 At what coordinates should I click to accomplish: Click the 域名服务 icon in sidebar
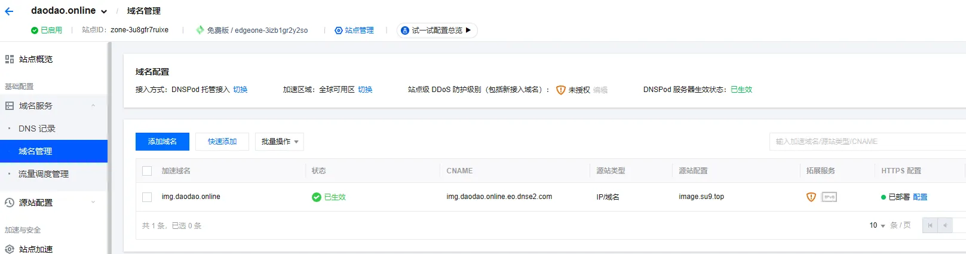click(x=10, y=106)
